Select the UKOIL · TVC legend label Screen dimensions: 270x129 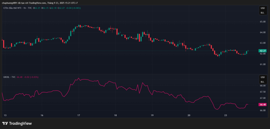(9, 77)
